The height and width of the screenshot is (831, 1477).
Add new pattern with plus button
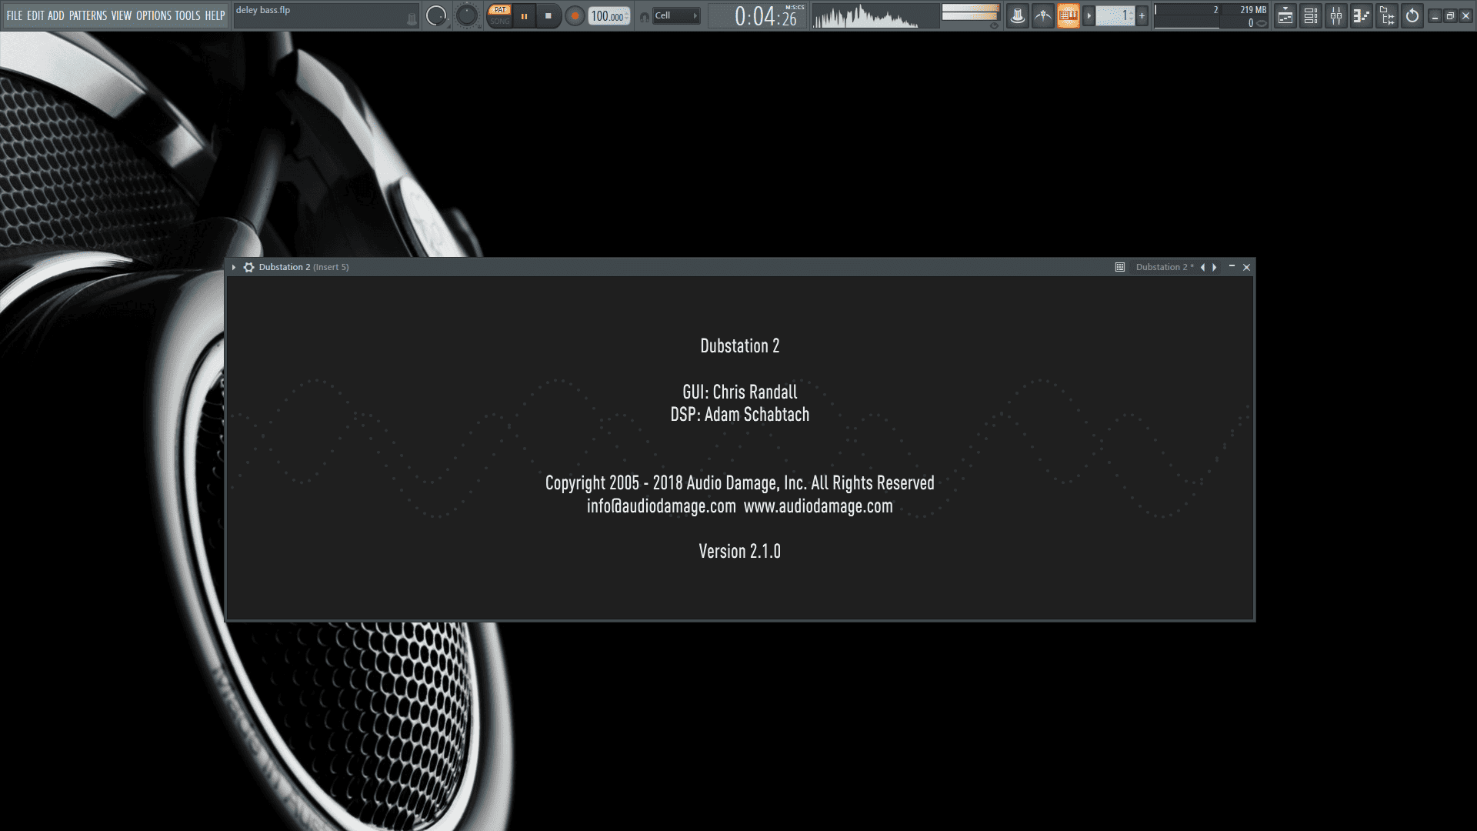[x=1142, y=15]
